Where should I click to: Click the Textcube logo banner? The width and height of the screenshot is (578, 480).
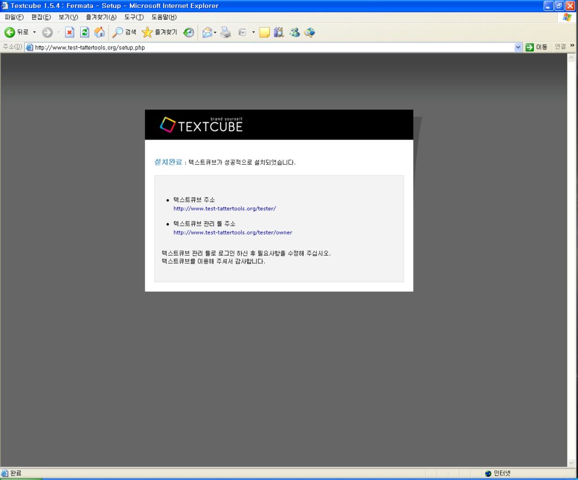coord(202,125)
